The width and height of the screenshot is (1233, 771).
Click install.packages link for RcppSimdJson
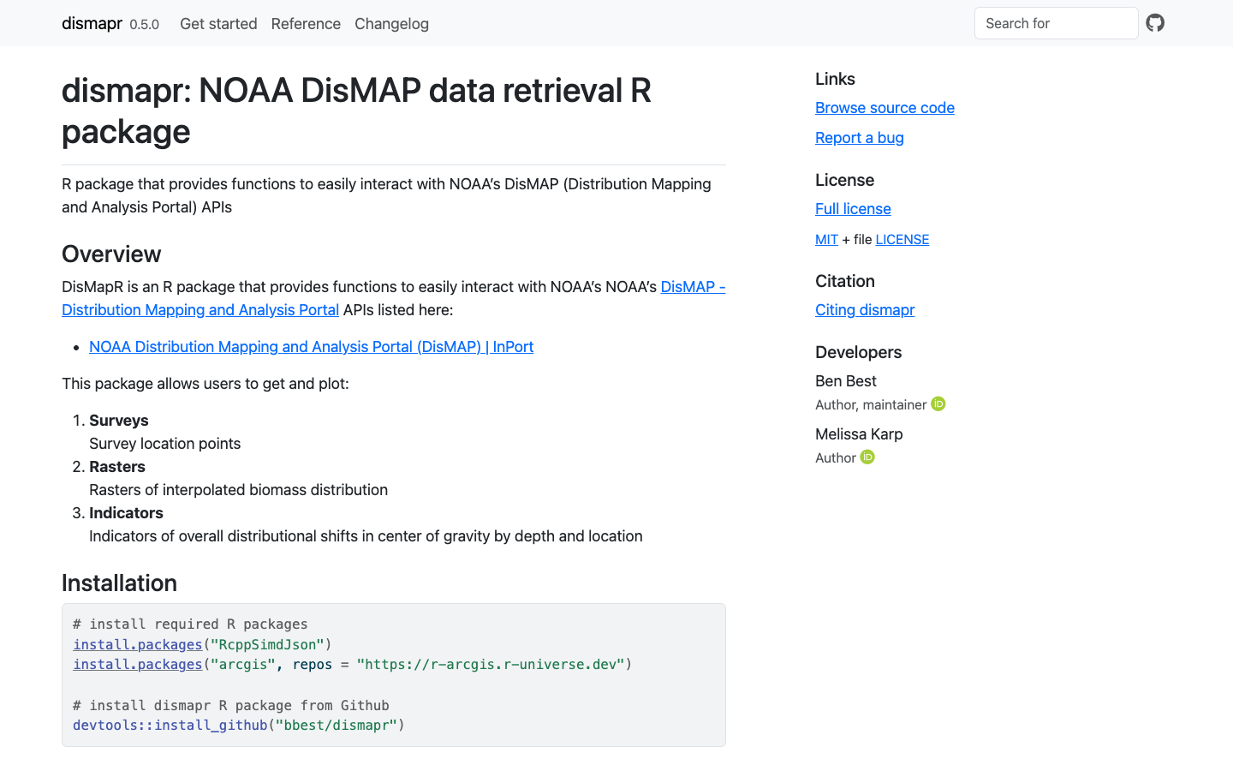[x=137, y=644]
